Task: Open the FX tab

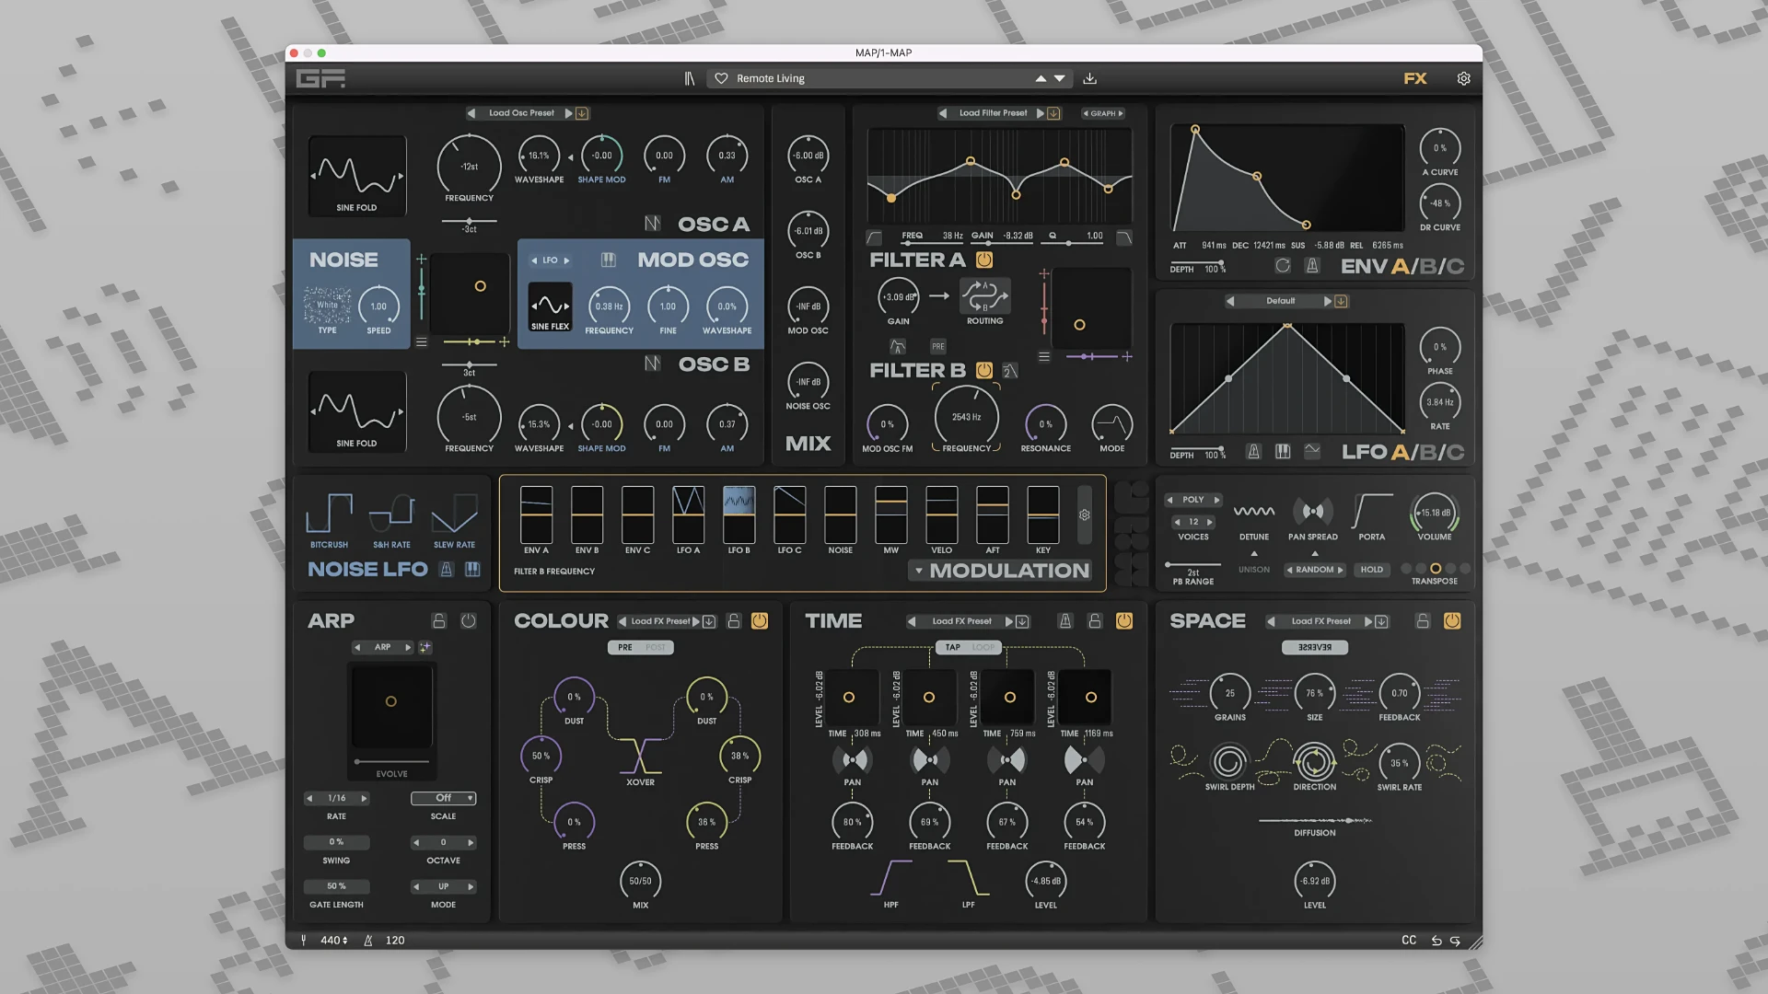Action: click(x=1414, y=79)
